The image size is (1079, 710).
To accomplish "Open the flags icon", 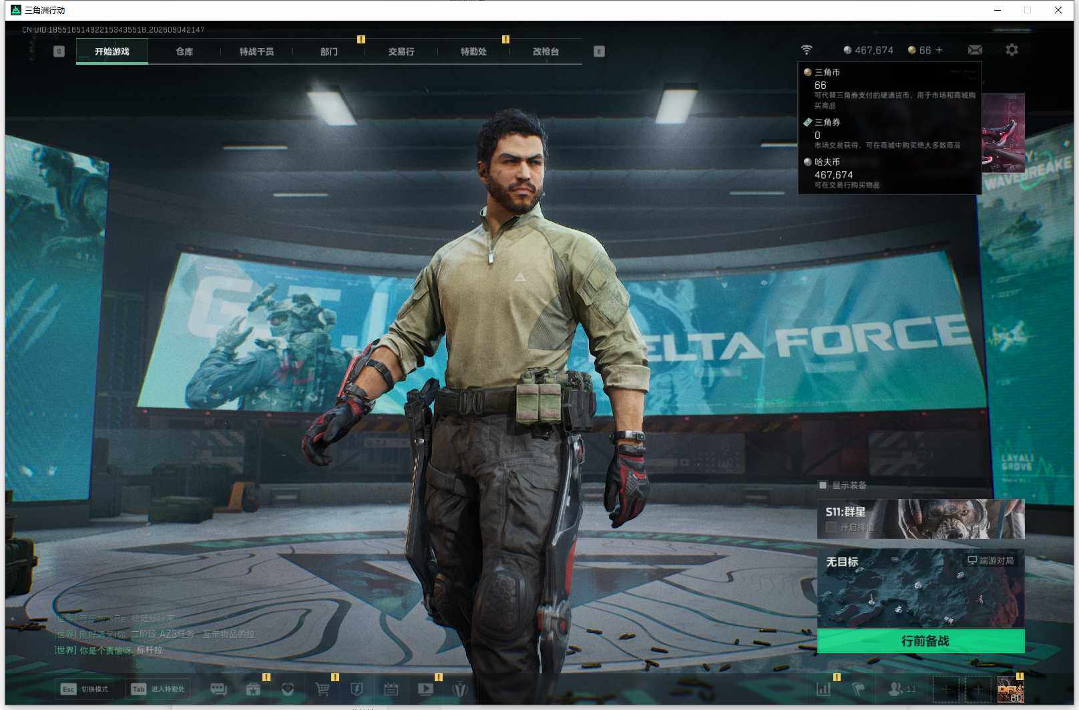I will pyautogui.click(x=859, y=689).
